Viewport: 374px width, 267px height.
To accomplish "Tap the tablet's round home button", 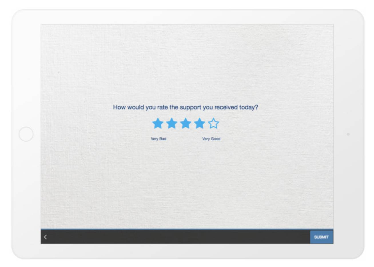I will pyautogui.click(x=26, y=134).
